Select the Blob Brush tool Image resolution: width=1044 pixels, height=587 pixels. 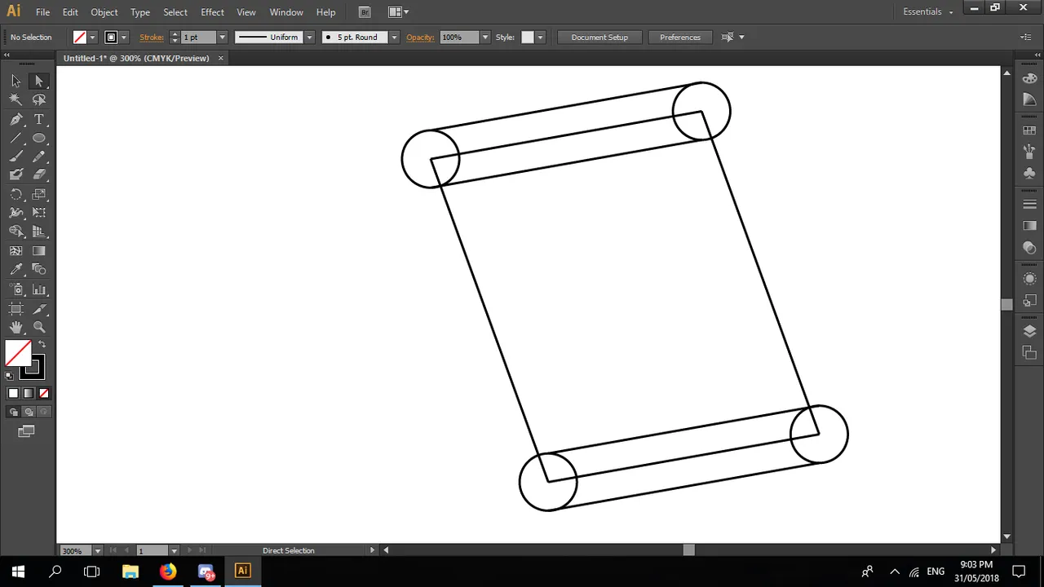(x=16, y=174)
